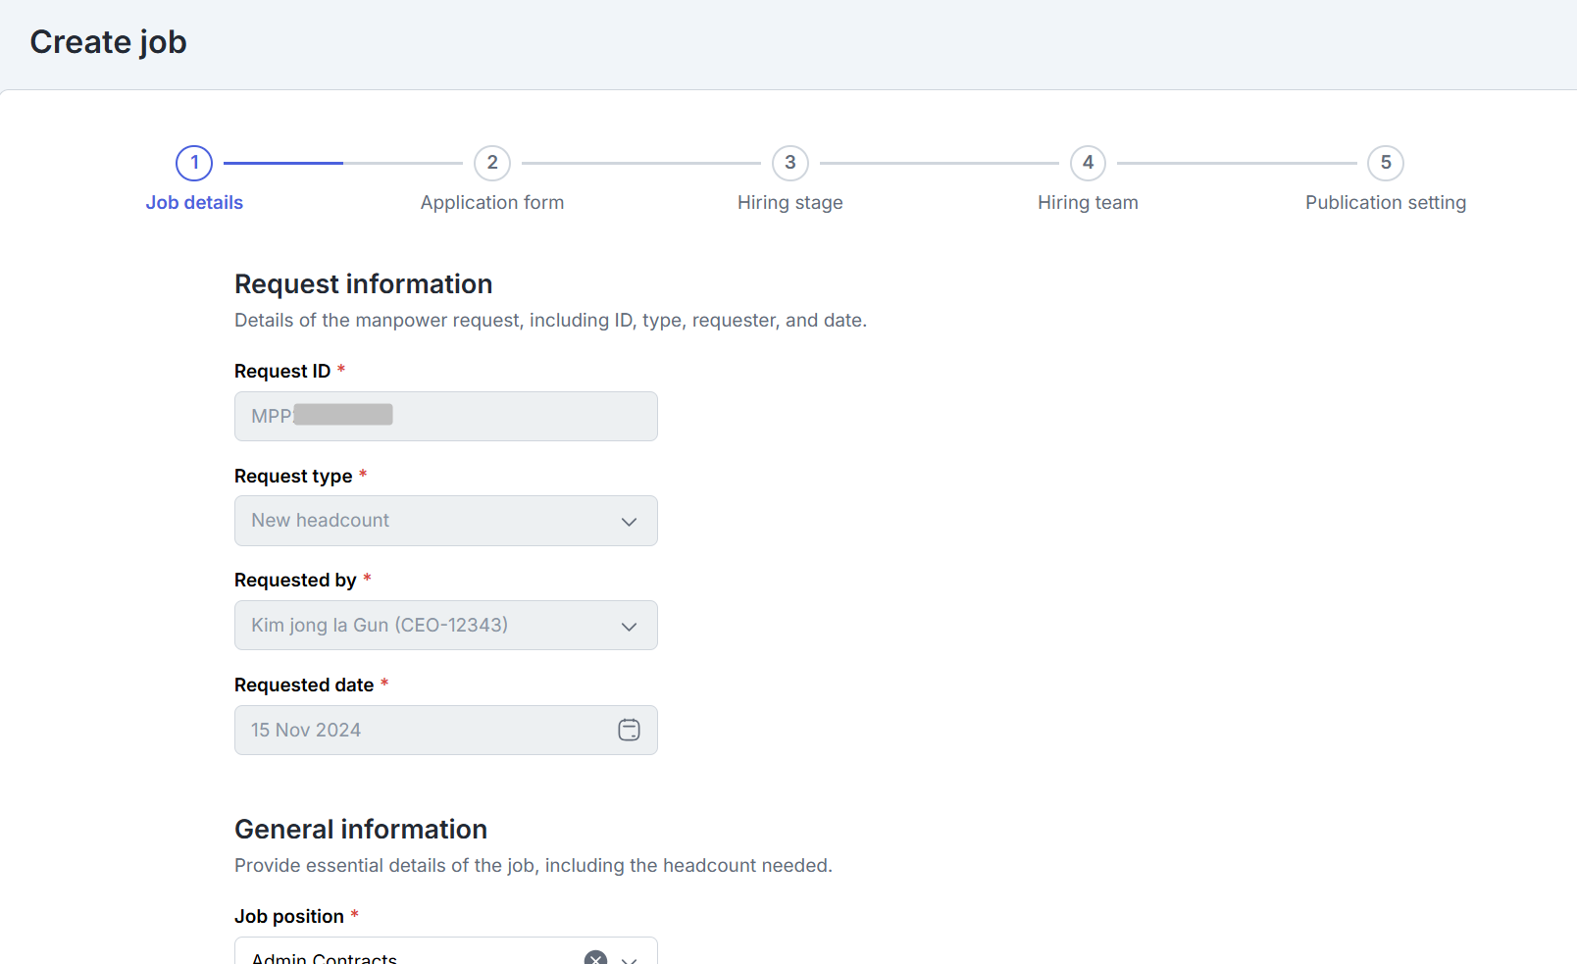This screenshot has height=964, width=1577.
Task: Select the step 3 circle indicator
Action: 790,163
